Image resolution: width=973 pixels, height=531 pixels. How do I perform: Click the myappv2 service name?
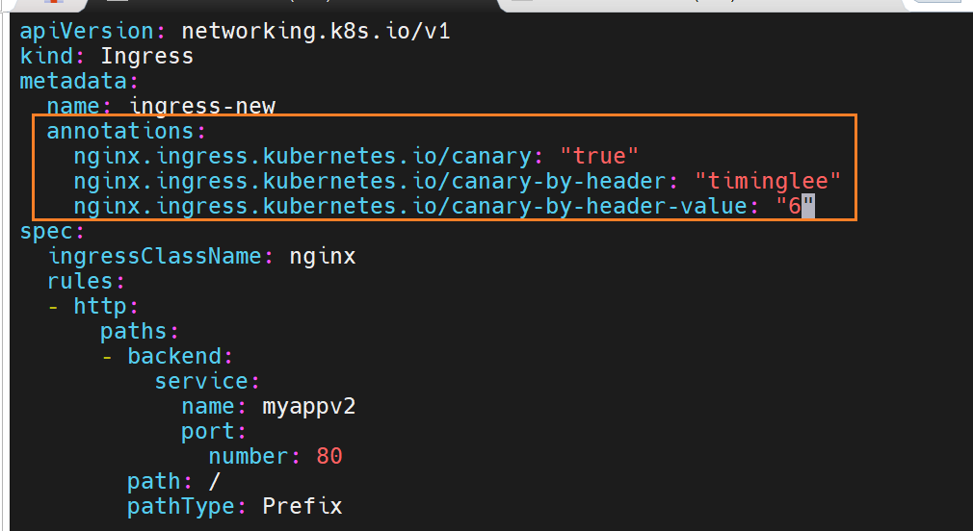coord(309,407)
